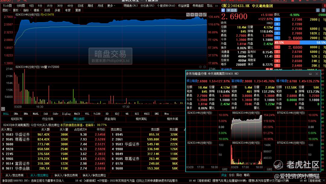
Task: Toggle the BOLL indicator
Action: tap(6, 114)
